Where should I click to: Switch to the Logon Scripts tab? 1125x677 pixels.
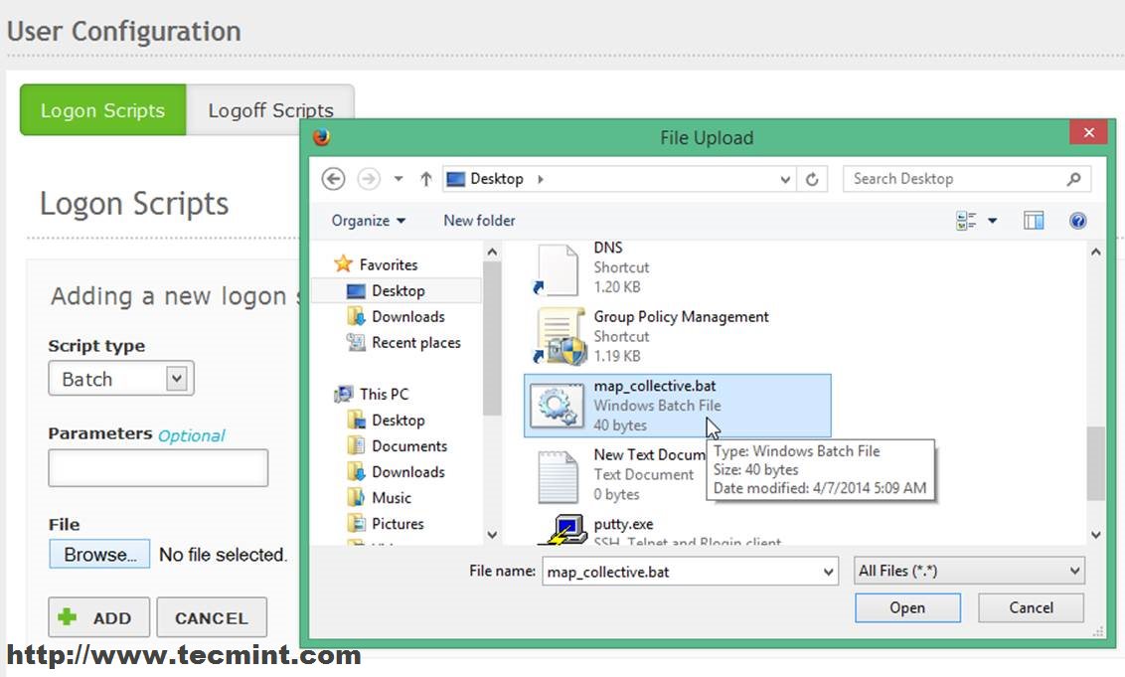[102, 109]
